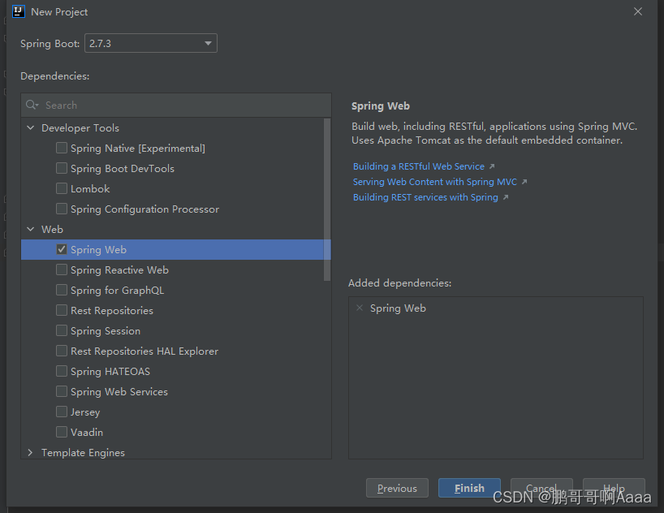Check Rest Repositories HAL Explorer
The image size is (664, 513).
click(x=62, y=351)
